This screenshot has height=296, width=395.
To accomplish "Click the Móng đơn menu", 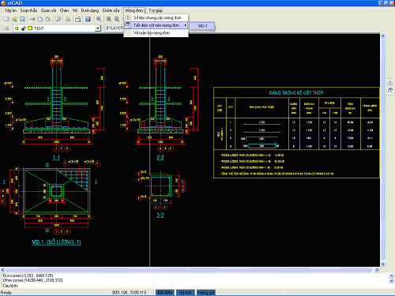I will (x=134, y=10).
